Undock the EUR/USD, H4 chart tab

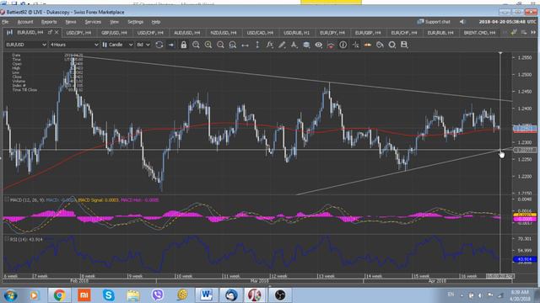tap(50, 32)
